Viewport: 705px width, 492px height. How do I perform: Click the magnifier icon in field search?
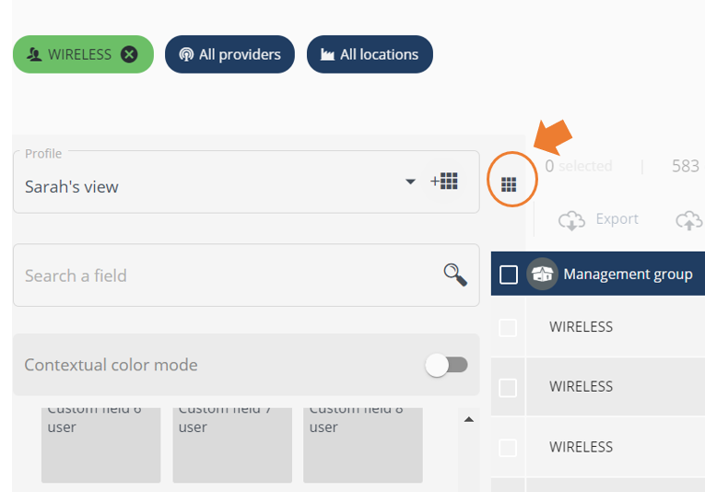coord(455,275)
